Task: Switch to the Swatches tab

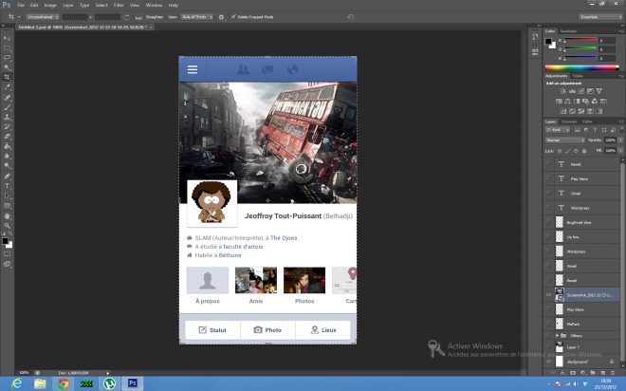Action: click(x=568, y=30)
